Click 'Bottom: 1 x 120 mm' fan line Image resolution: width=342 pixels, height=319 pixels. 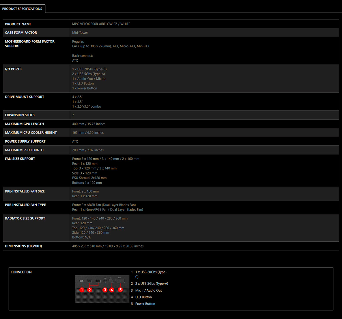click(x=87, y=183)
